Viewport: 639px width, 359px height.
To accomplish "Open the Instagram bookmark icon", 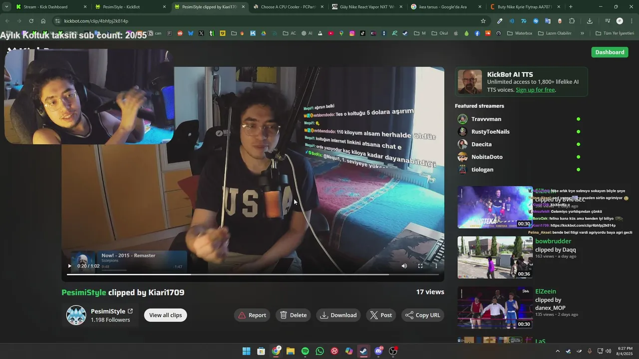I will tap(352, 33).
